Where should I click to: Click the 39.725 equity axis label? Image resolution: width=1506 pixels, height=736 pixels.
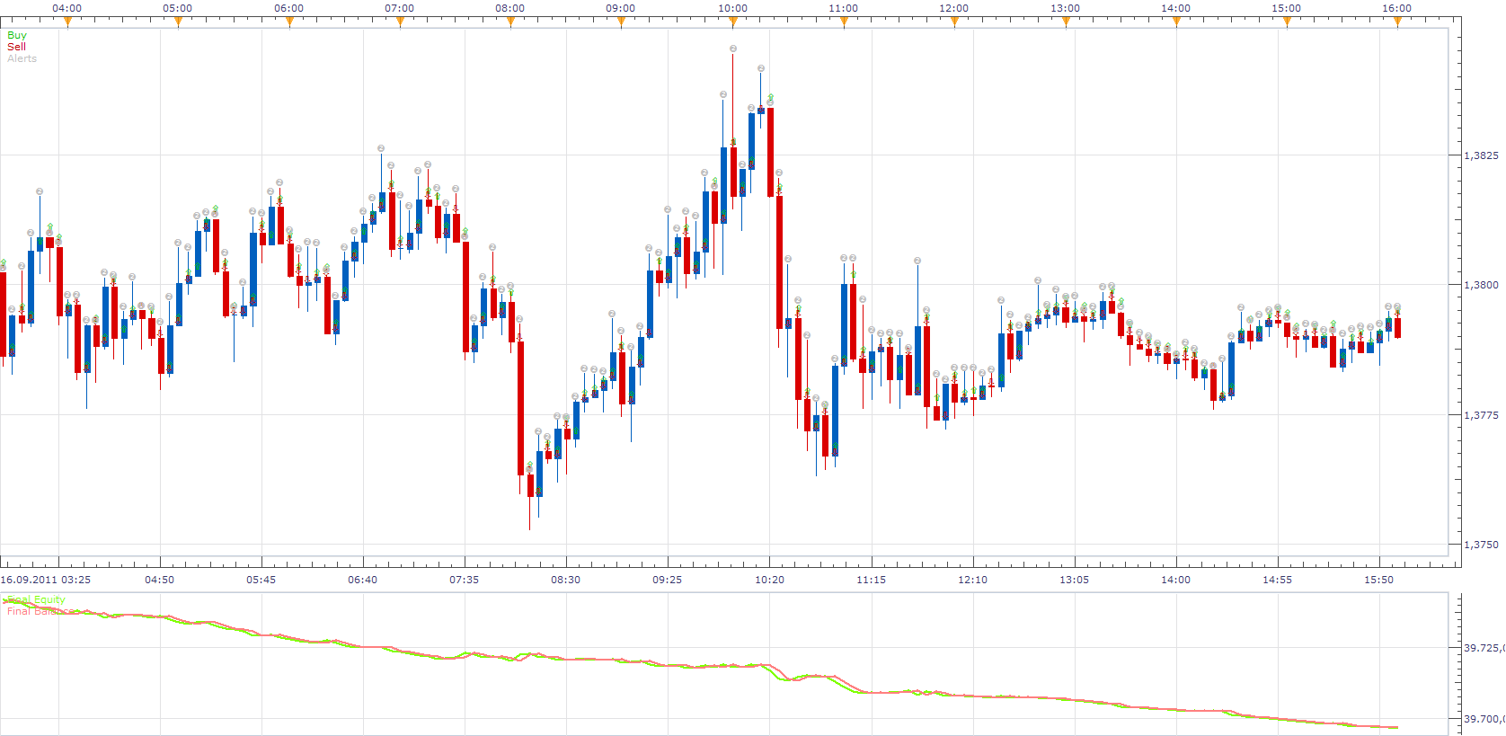tap(1484, 648)
